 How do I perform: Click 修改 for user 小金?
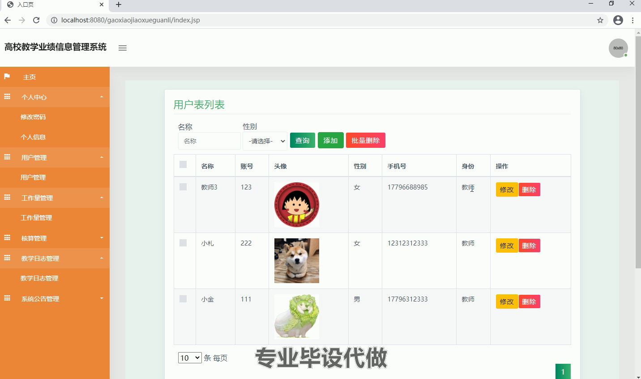[x=507, y=301]
